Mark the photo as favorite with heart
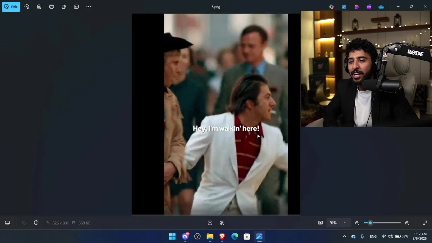Image resolution: width=432 pixels, height=243 pixels. coord(24,223)
